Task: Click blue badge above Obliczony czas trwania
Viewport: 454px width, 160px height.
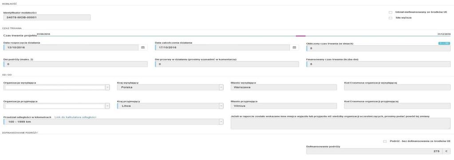Action: [x=444, y=43]
